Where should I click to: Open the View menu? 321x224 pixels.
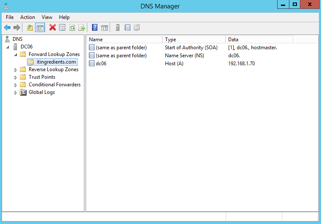[x=47, y=17]
